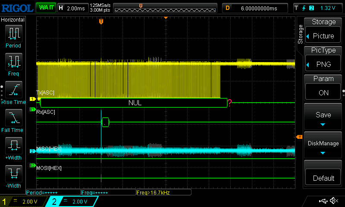
Task: Choose the Rise Time measurement icon
Action: [x=13, y=90]
